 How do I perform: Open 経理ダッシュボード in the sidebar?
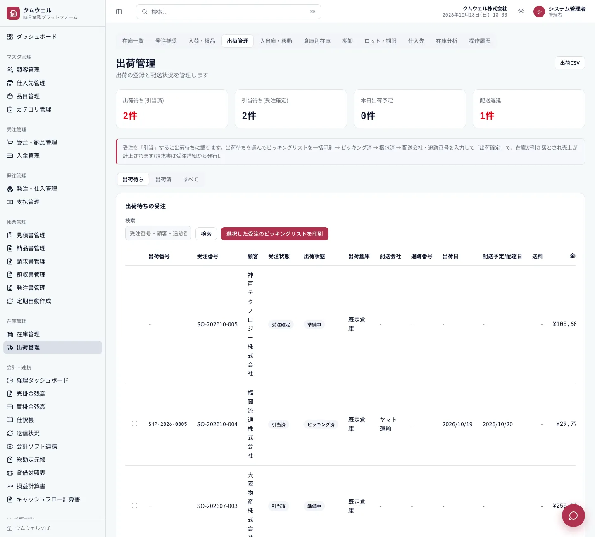point(53,380)
